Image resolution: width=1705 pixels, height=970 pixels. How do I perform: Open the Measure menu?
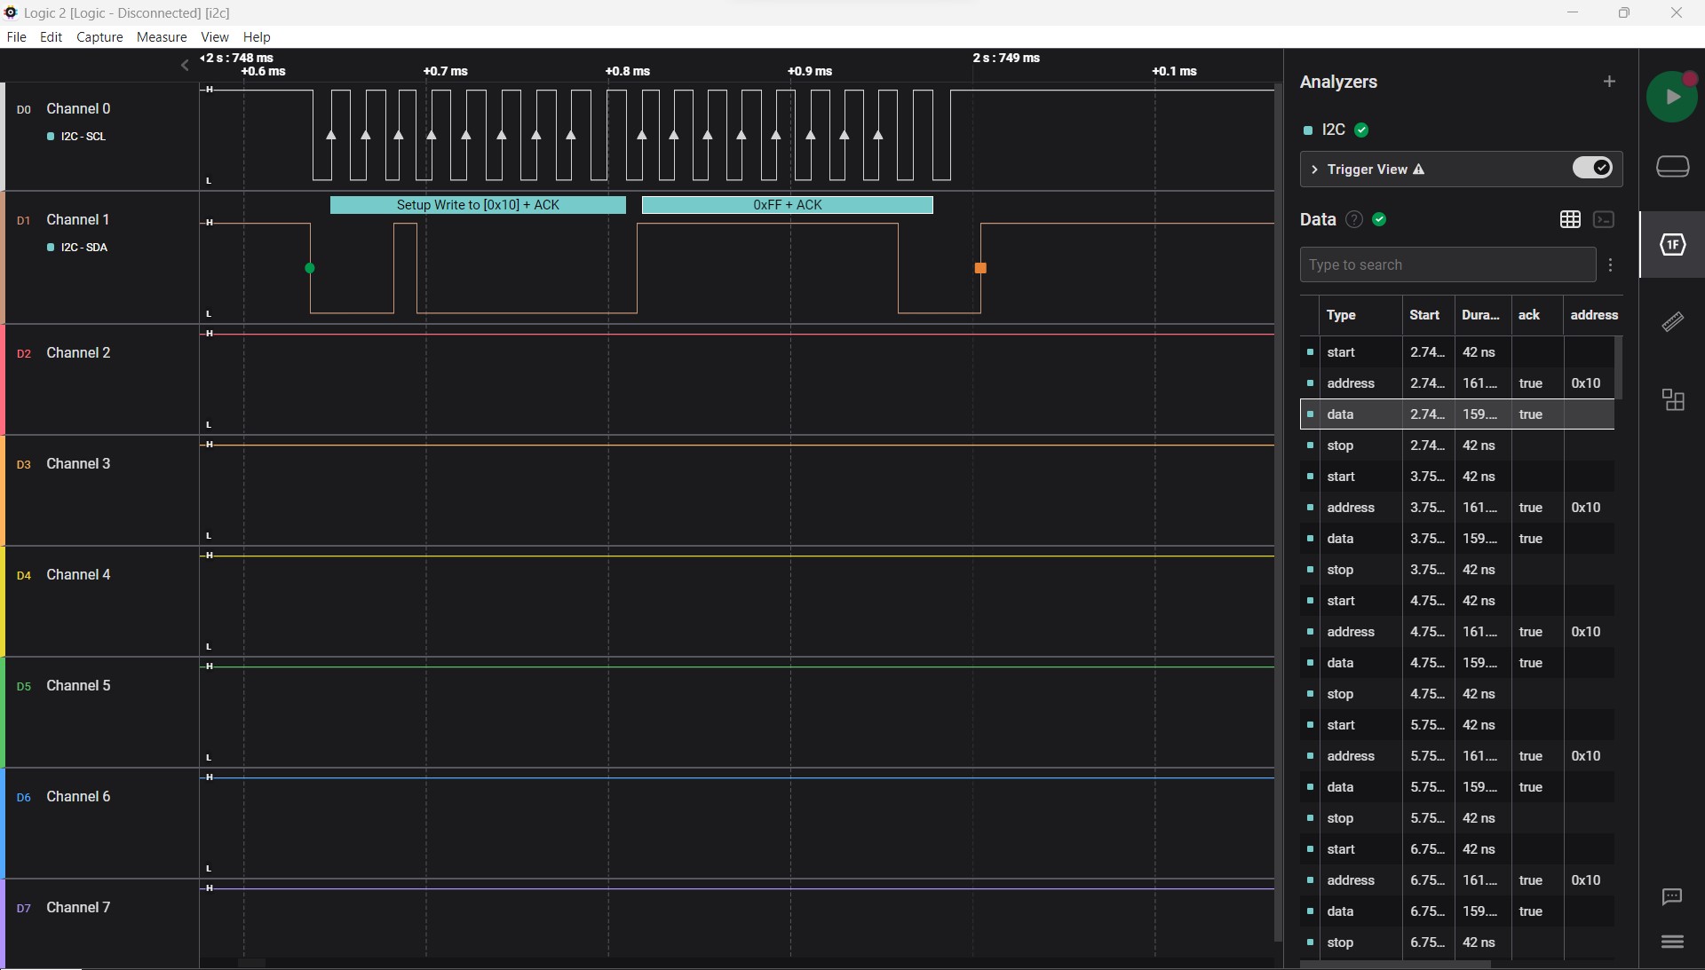[161, 37]
